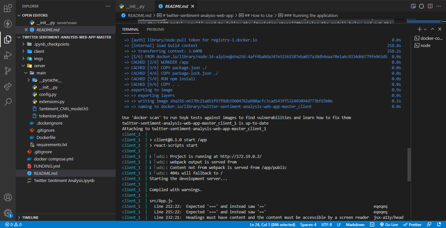Image resolution: width=446 pixels, height=228 pixels.
Task: Click Prettier in status bar
Action: [x=412, y=224]
